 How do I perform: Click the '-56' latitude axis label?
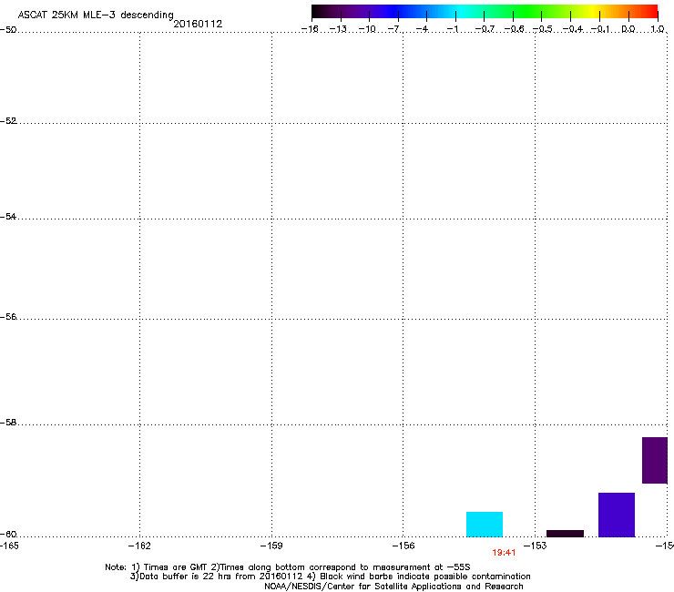pos(8,317)
